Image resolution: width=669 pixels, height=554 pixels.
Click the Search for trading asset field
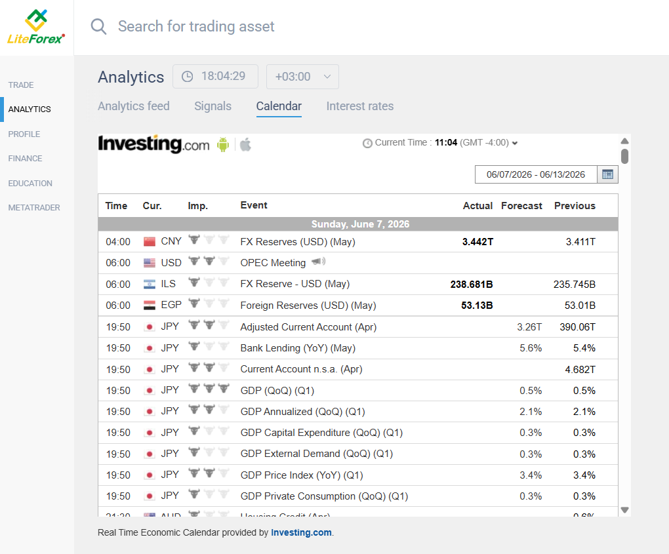coord(196,26)
